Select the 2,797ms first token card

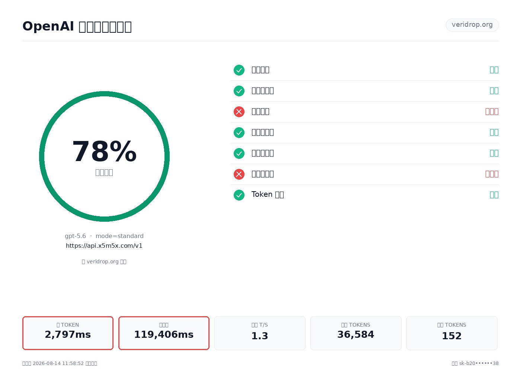(68, 333)
